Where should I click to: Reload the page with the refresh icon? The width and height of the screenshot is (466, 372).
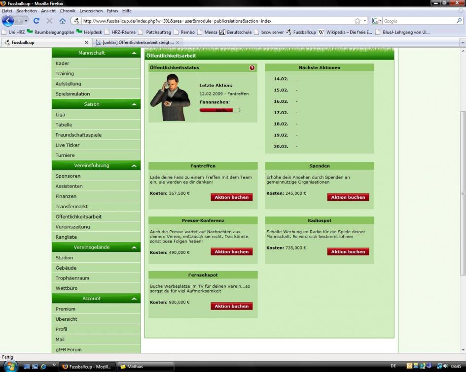pos(36,21)
